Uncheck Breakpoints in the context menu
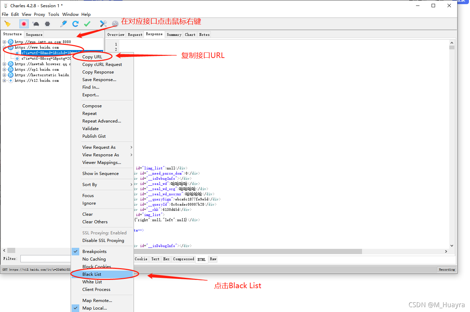The image size is (470, 312). [x=102, y=252]
